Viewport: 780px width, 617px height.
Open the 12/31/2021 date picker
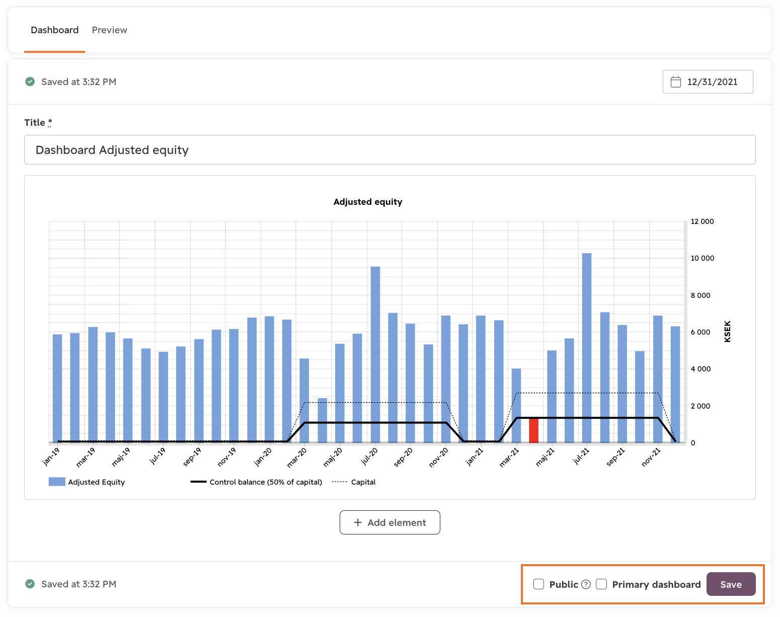[708, 82]
